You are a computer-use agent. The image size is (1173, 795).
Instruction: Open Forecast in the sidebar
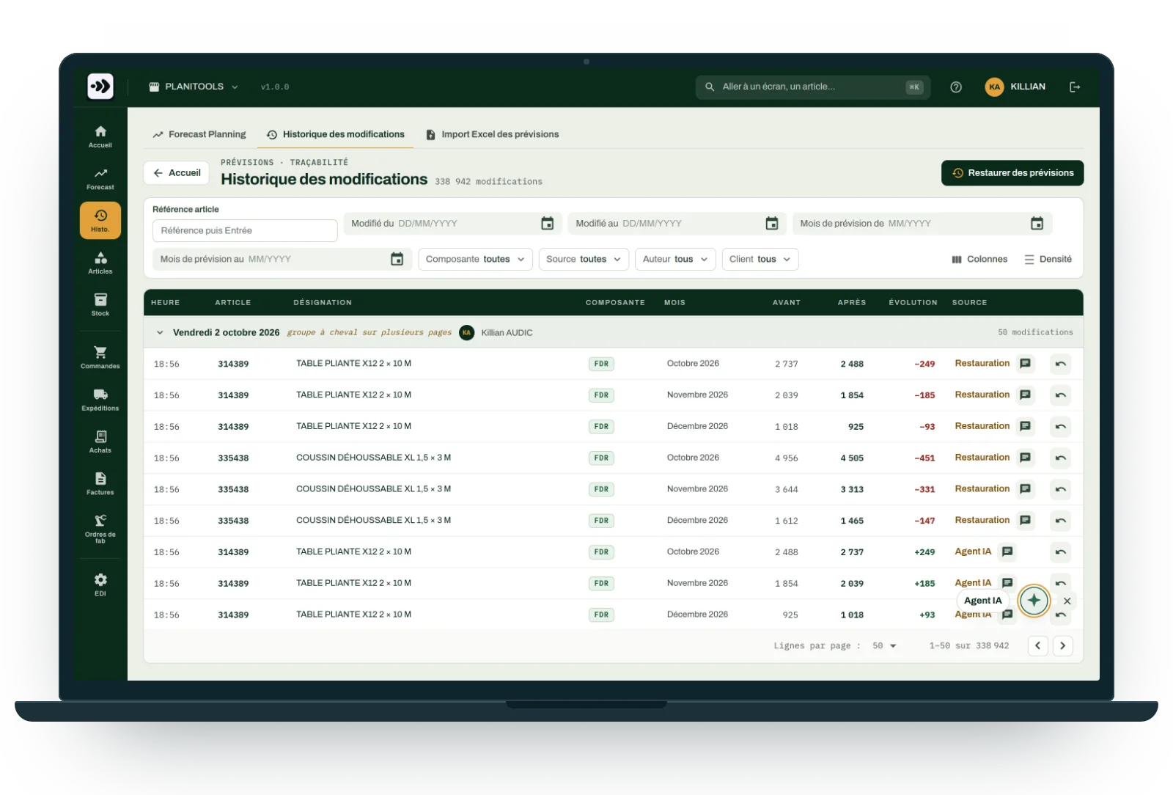100,178
